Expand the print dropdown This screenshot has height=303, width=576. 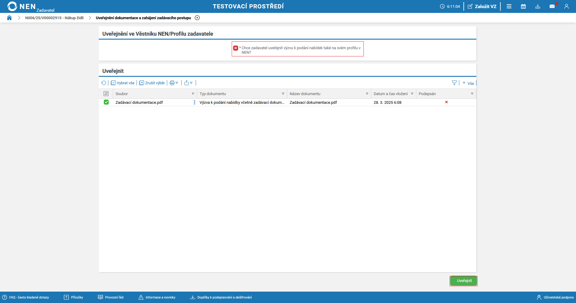click(x=174, y=83)
